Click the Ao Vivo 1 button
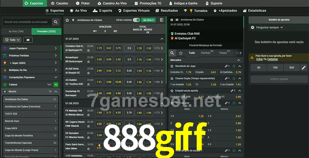Image resolution: width=309 pixels, height=158 pixels. 148,20
